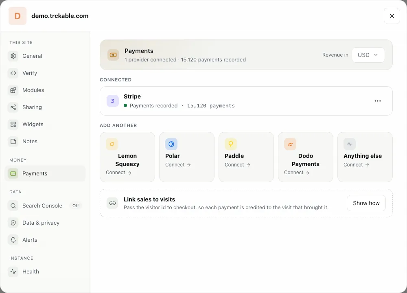Click the Polar logo icon
The width and height of the screenshot is (407, 293).
pyautogui.click(x=171, y=144)
